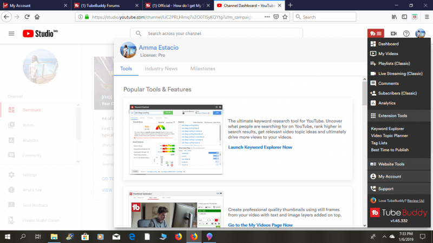Click the Create video camera icon
The height and width of the screenshot is (243, 433).
(393, 33)
